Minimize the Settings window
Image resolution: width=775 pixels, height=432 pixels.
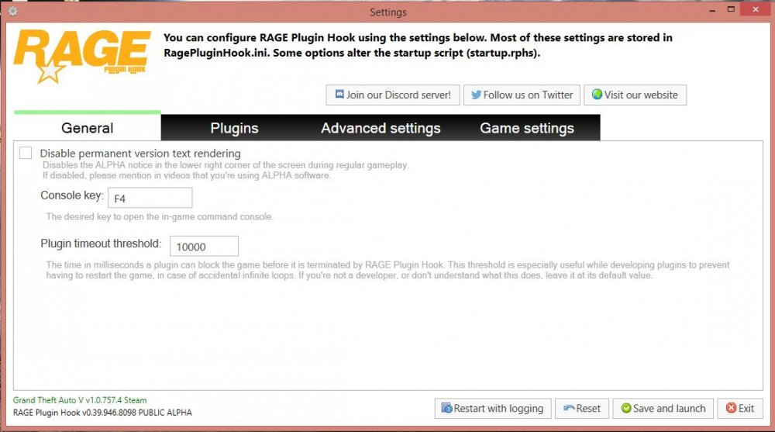tap(712, 10)
